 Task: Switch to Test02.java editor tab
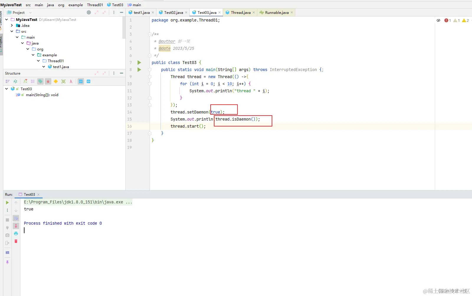(x=173, y=12)
